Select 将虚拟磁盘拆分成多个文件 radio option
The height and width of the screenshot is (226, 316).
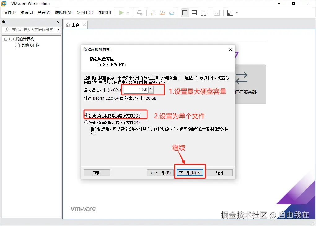[x=112, y=122]
